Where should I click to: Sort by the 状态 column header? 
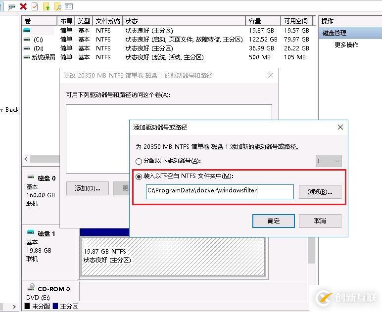(x=184, y=21)
